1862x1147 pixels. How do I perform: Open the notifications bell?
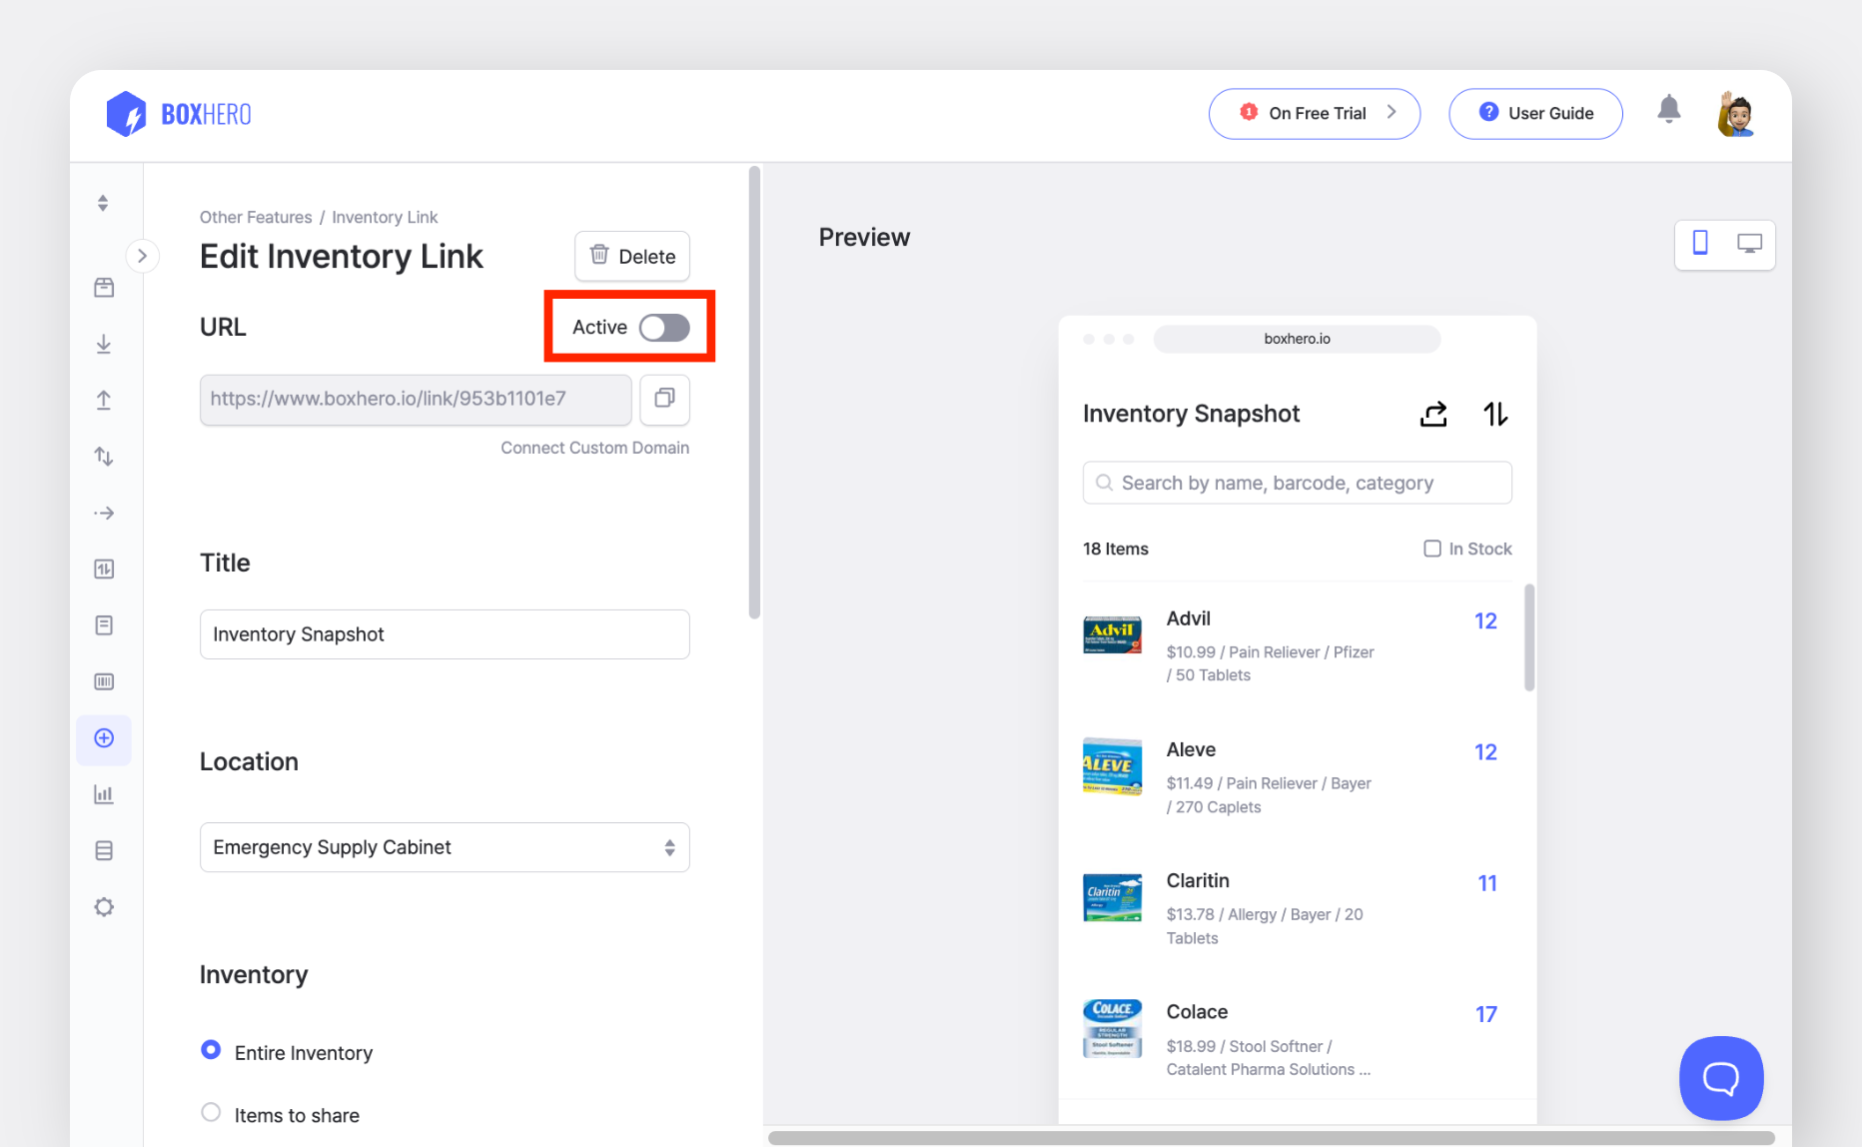(x=1668, y=110)
